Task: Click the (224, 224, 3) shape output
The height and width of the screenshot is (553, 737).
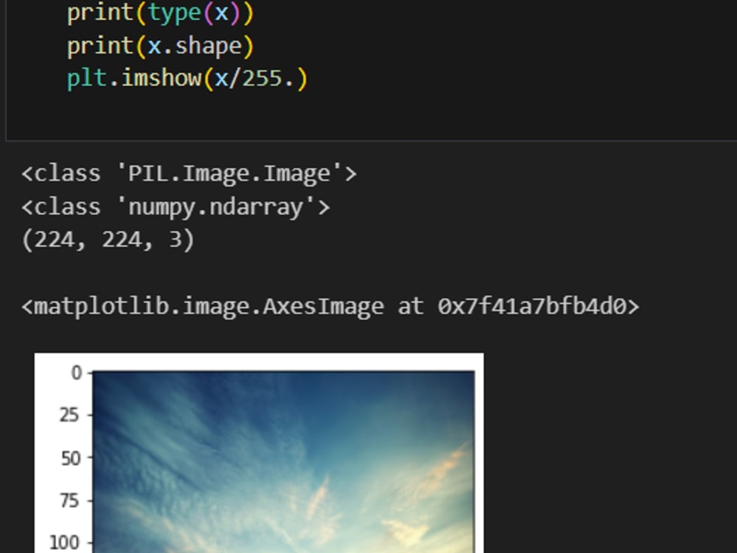Action: (108, 240)
